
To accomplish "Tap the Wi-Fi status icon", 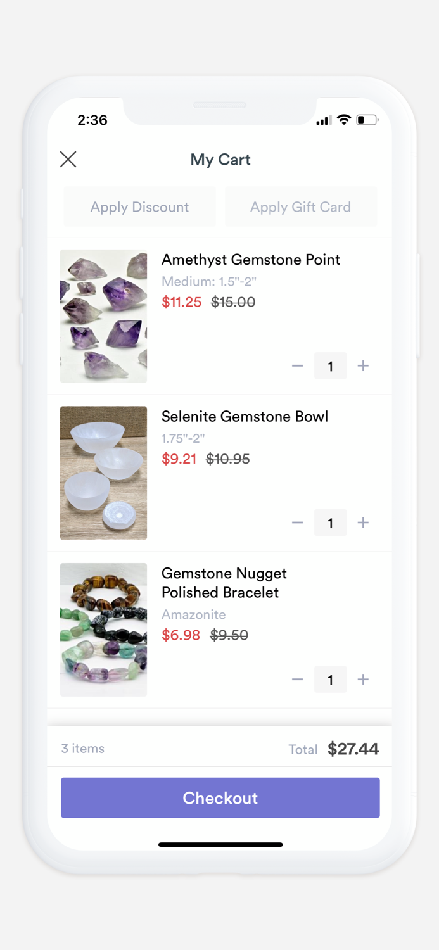I will pyautogui.click(x=344, y=119).
